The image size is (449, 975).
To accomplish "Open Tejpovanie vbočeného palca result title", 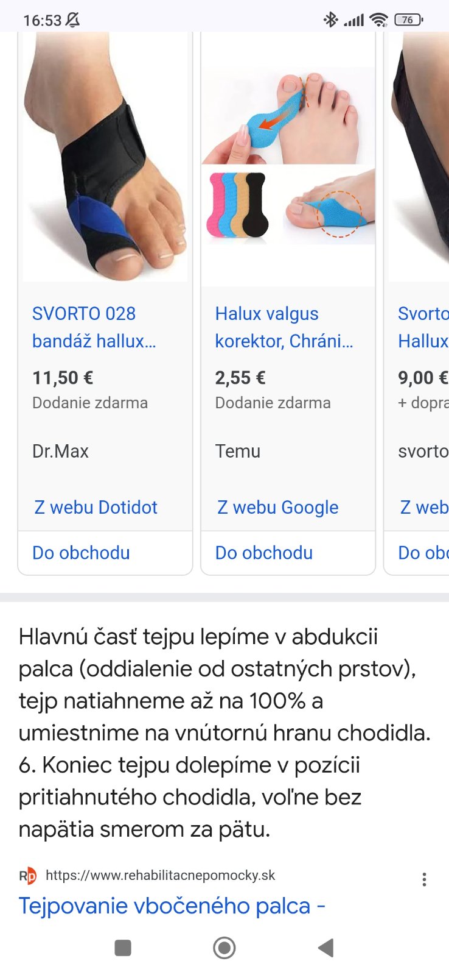I will pos(172,906).
